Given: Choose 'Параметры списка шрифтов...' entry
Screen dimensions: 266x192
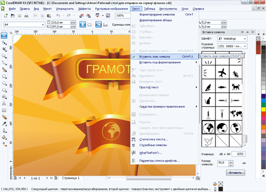Looking at the screenshot, I should pyautogui.click(x=164, y=161).
